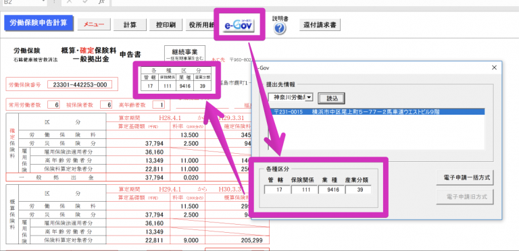
Task: Click the 産業分類 field showing 39
Action: 358,190
